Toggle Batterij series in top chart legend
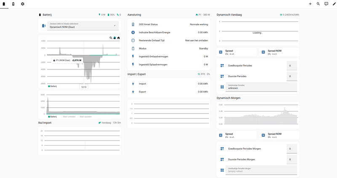Screen dimensions: 337x178 pos(52,86)
